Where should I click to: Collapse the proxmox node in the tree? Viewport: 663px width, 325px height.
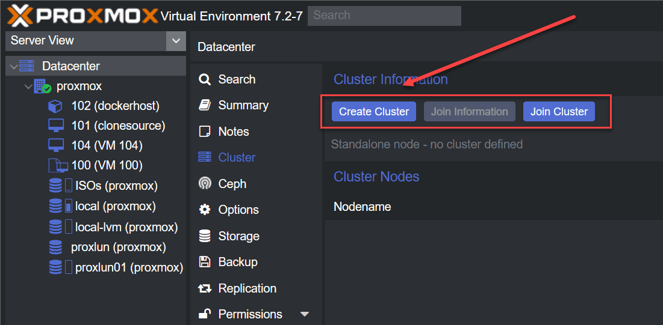coord(28,87)
